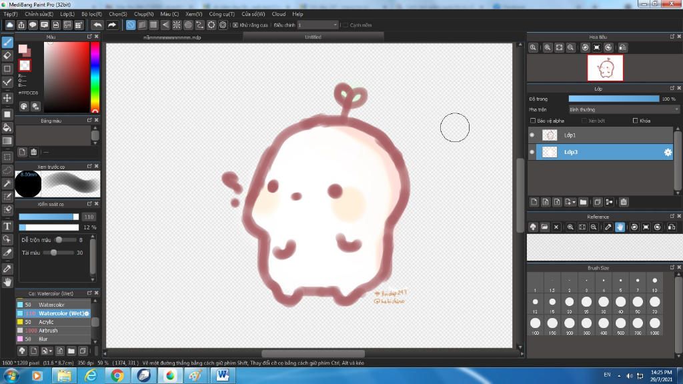Screen dimensions: 683x384
Task: Activate the Hand pan tool
Action: (7, 282)
